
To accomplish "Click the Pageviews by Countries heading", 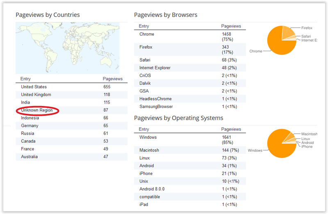I will tap(48, 15).
